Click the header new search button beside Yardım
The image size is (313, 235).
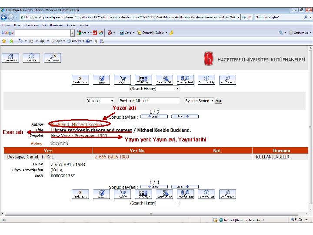click(53, 58)
